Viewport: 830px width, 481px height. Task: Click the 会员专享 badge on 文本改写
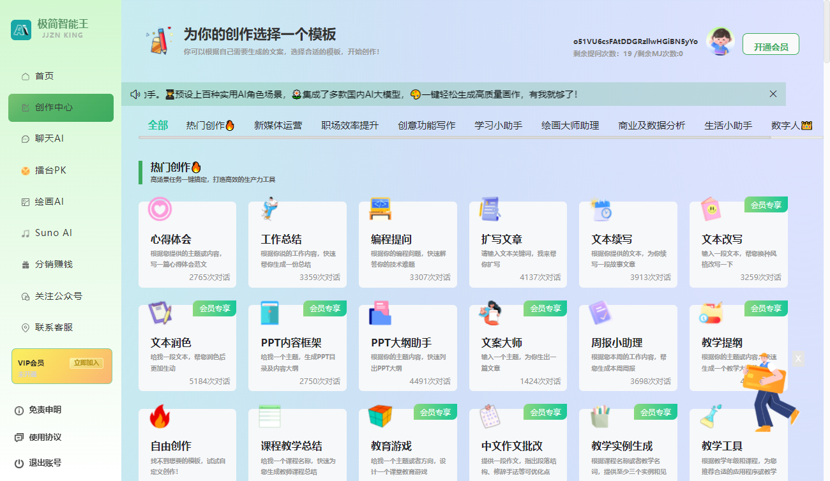point(766,205)
